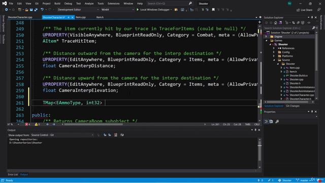This screenshot has width=325, height=183.
Task: Click the master branch in the status bar
Action: (x=304, y=180)
